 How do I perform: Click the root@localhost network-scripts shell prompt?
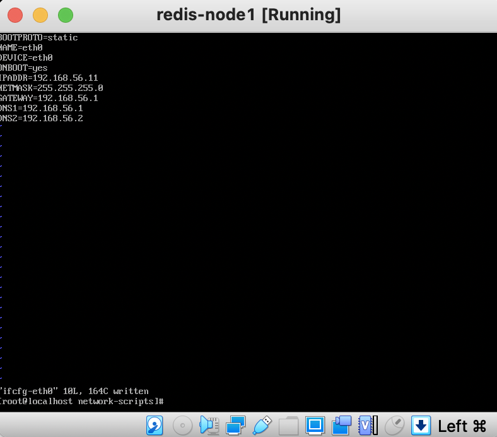82,402
